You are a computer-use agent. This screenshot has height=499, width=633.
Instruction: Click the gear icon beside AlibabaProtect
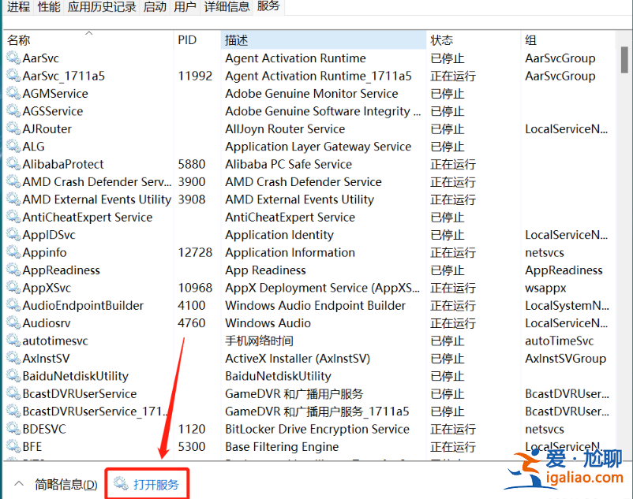pos(13,164)
